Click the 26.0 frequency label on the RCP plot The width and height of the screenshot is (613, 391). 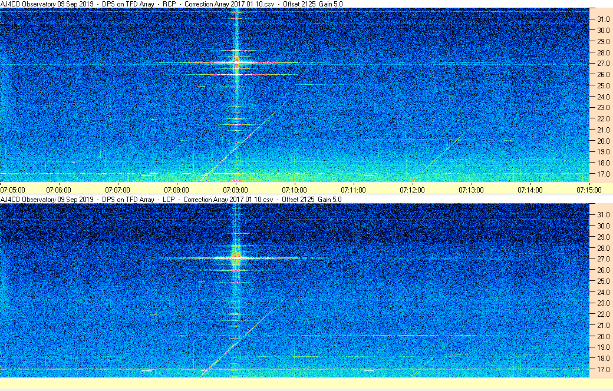603,75
